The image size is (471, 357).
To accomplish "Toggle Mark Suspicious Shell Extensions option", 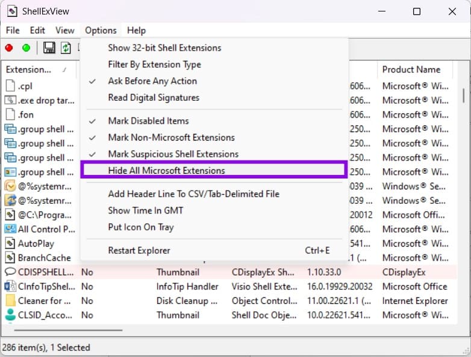I will (214, 154).
